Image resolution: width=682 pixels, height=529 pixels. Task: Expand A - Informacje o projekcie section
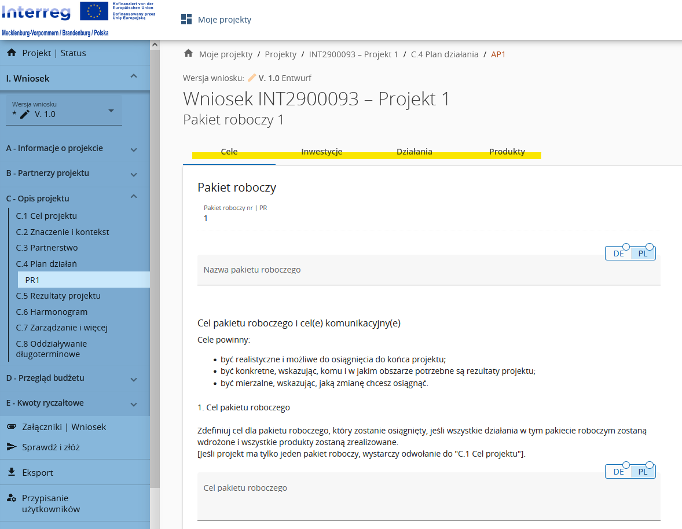click(x=134, y=149)
